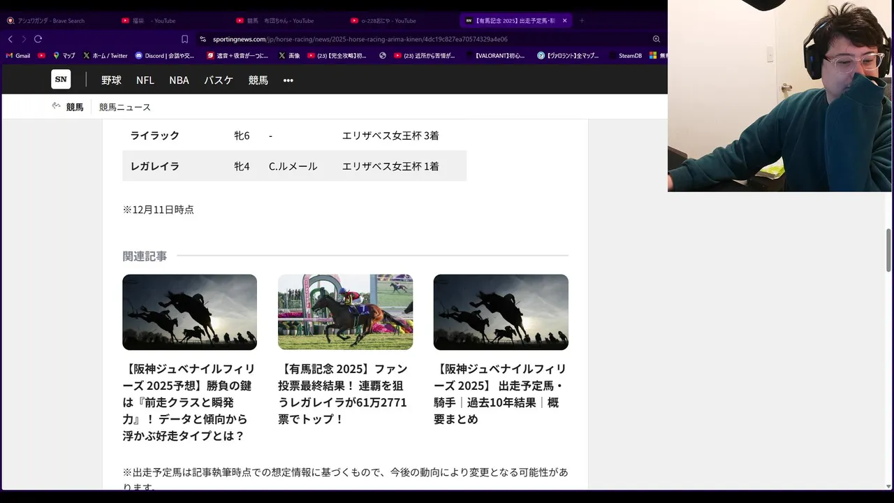This screenshot has width=894, height=503.
Task: Open the globe icon bookmark
Action: (x=383, y=55)
